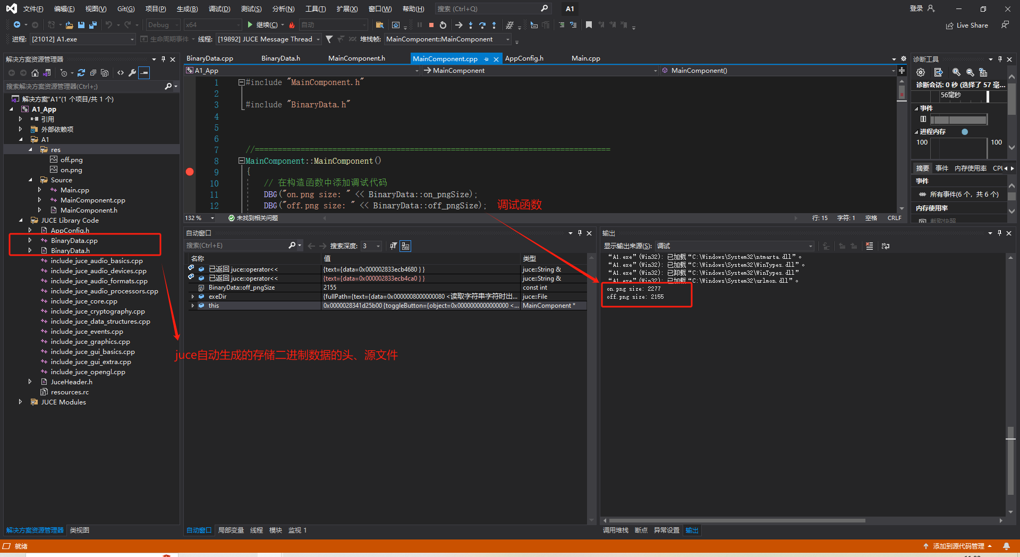This screenshot has width=1020, height=557.
Task: Pin the Autos window panel
Action: pos(580,233)
